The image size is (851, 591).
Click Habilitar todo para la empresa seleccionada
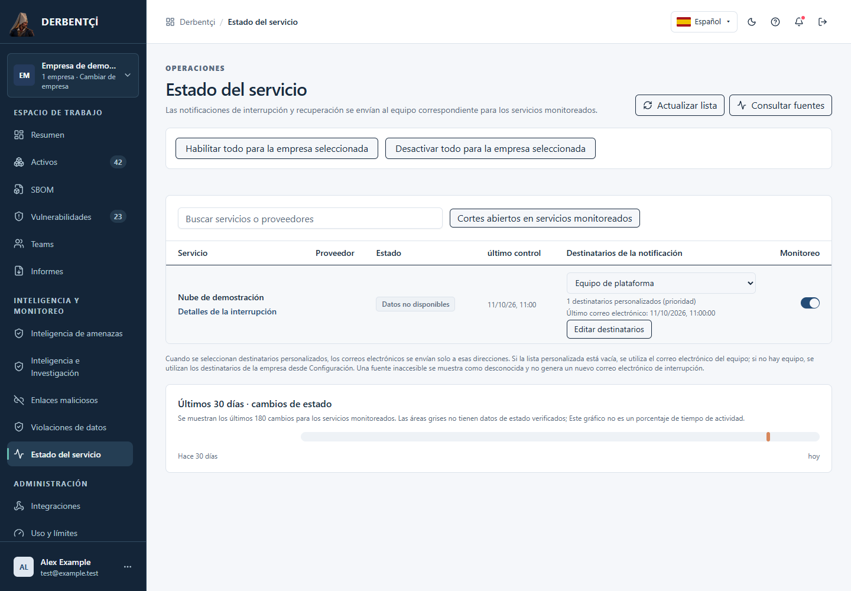(277, 148)
